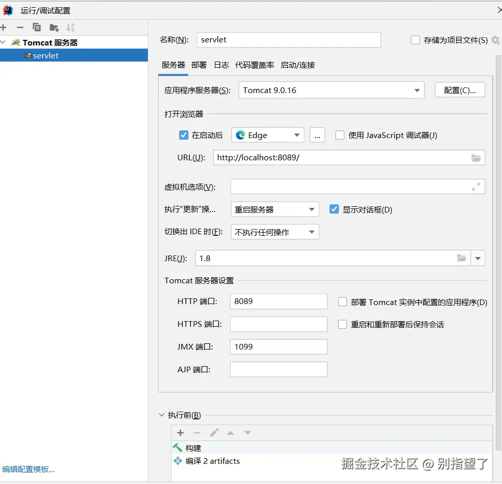This screenshot has width=502, height=484.
Task: Collapse the before launch section
Action: (162, 415)
